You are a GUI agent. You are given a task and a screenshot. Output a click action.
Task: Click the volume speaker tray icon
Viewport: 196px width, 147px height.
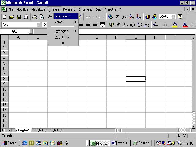(174, 143)
